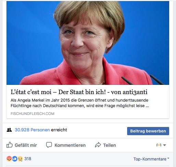Open the 318 reactions count
This screenshot has width=176, height=167.
coord(28,159)
